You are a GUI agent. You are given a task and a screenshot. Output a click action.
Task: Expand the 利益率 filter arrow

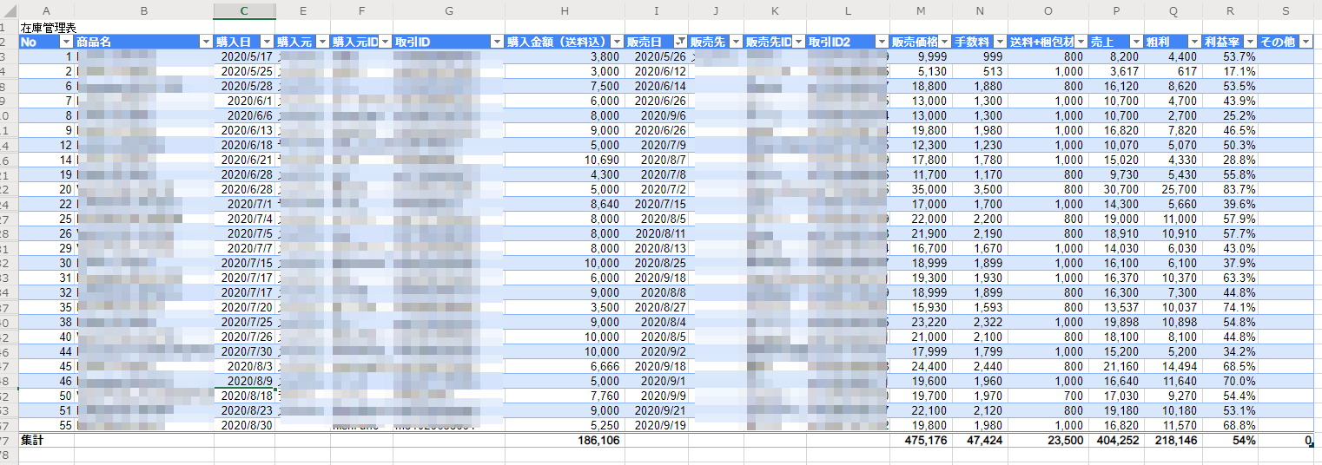(x=1249, y=42)
